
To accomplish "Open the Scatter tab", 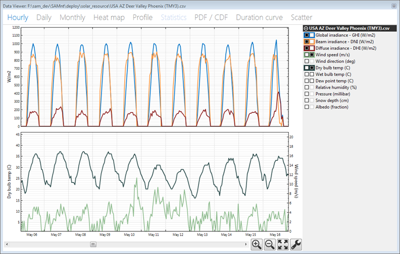I will 302,17.
